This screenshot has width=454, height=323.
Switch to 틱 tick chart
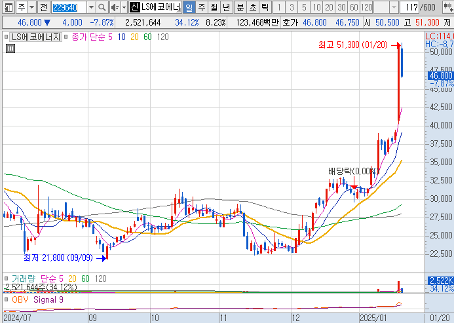coord(265,7)
